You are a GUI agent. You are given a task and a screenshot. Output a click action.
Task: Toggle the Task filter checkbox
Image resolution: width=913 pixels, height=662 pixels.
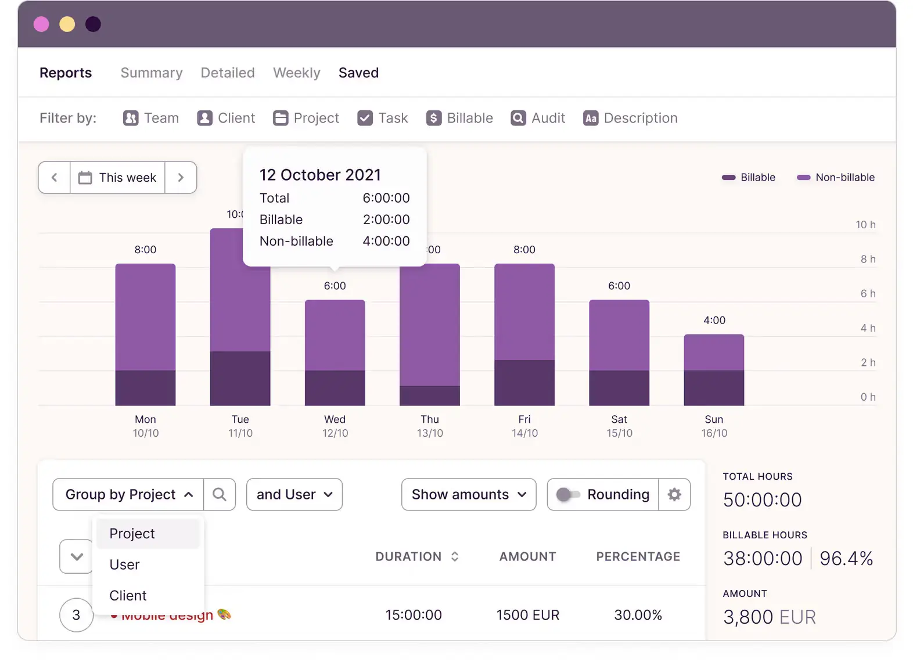click(365, 118)
